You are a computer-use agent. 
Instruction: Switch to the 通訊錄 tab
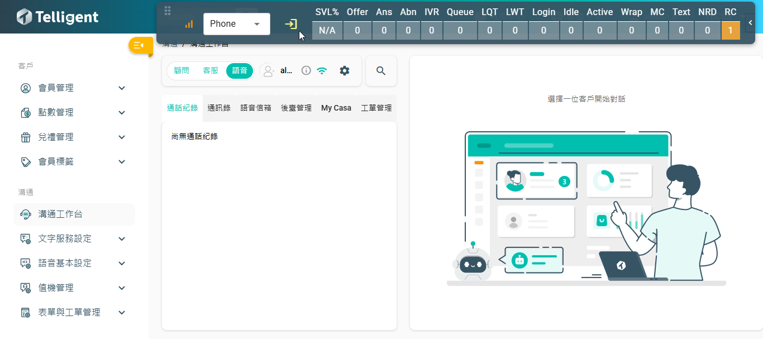point(219,108)
